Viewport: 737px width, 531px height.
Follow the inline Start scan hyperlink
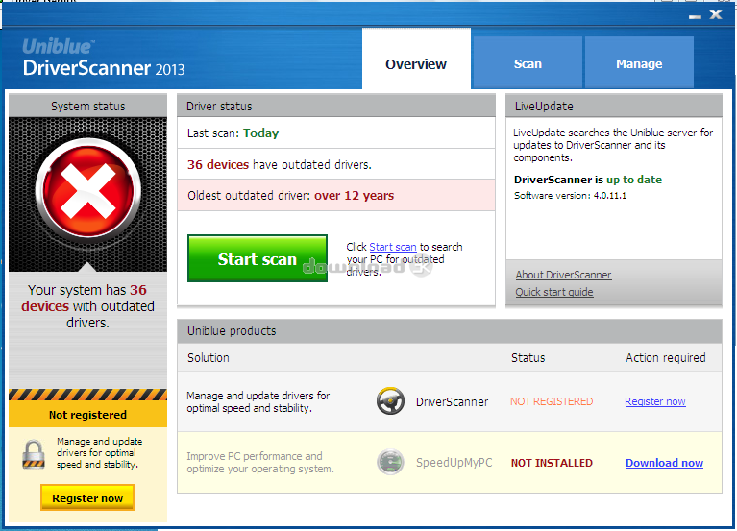[x=393, y=247]
